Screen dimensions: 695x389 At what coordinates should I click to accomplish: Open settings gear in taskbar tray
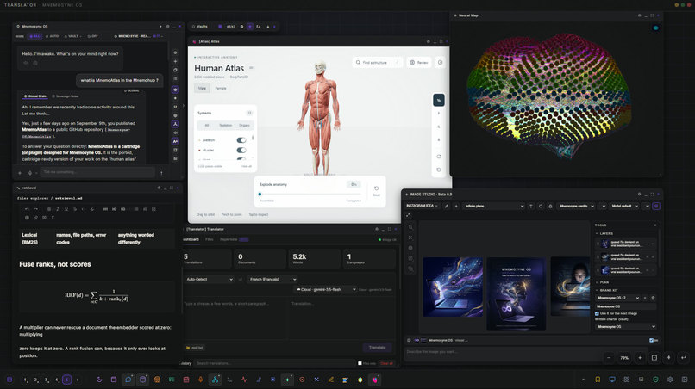[670, 380]
